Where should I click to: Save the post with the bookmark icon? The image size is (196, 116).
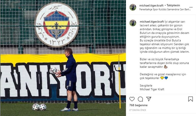(x=190, y=99)
